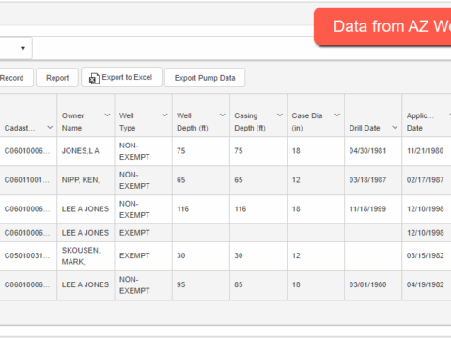The height and width of the screenshot is (338, 451).
Task: Click well depth 65 in NIPP row
Action: coord(181,180)
